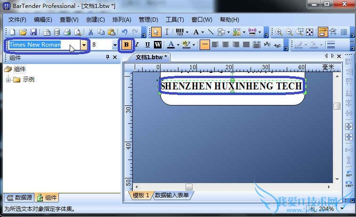Open the font name dropdown arrow
The width and height of the screenshot is (356, 217).
coord(84,45)
